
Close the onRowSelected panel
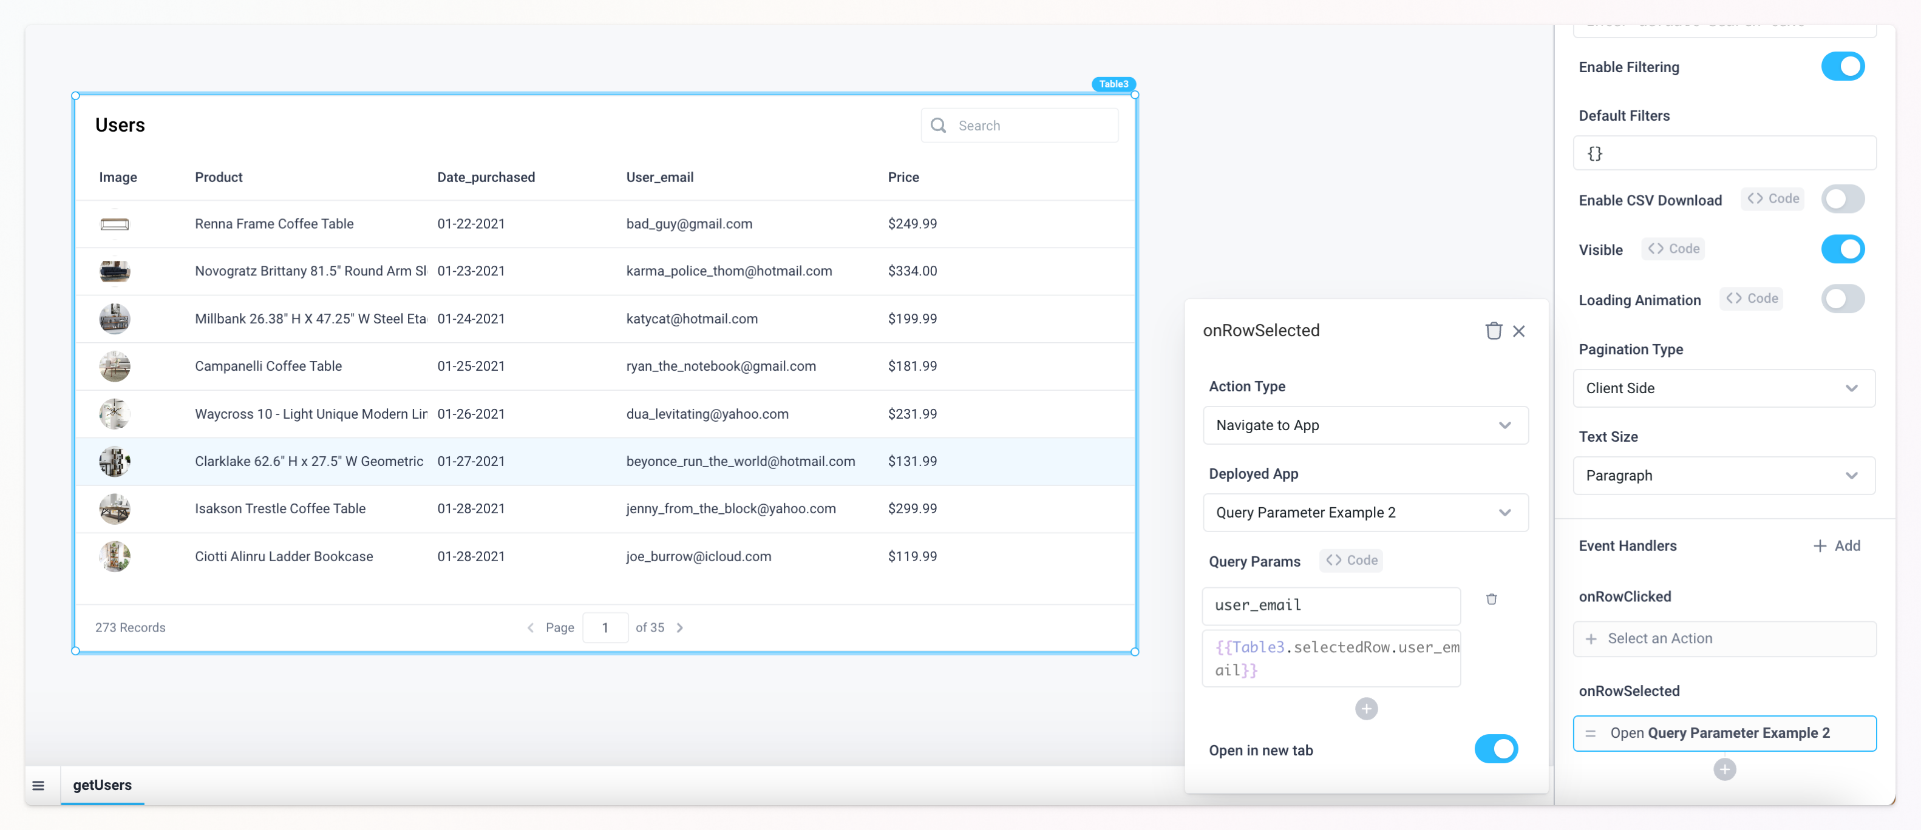click(x=1520, y=330)
